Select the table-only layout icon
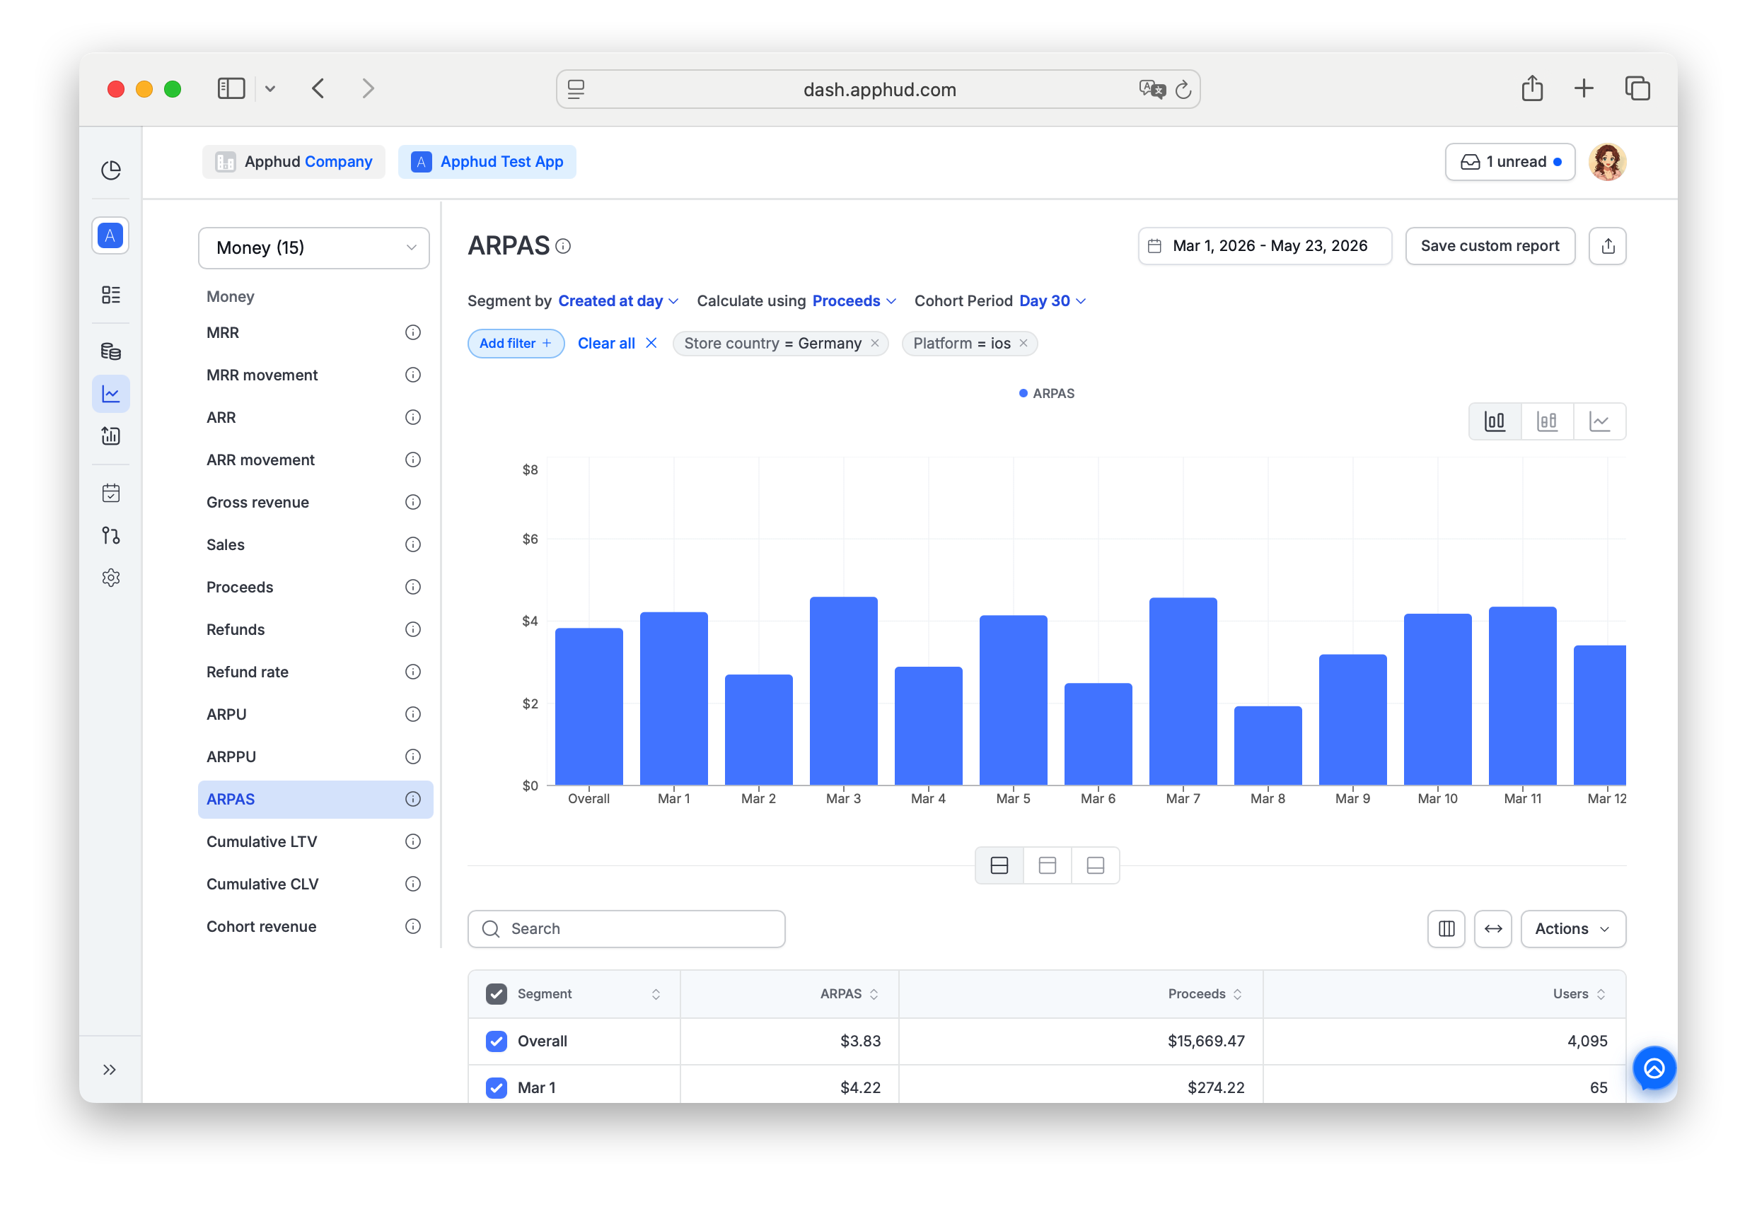 tap(1096, 866)
